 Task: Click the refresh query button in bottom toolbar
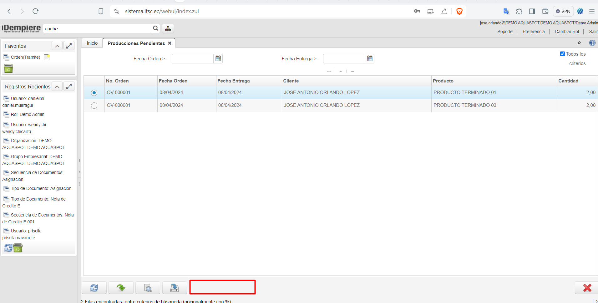(x=94, y=288)
